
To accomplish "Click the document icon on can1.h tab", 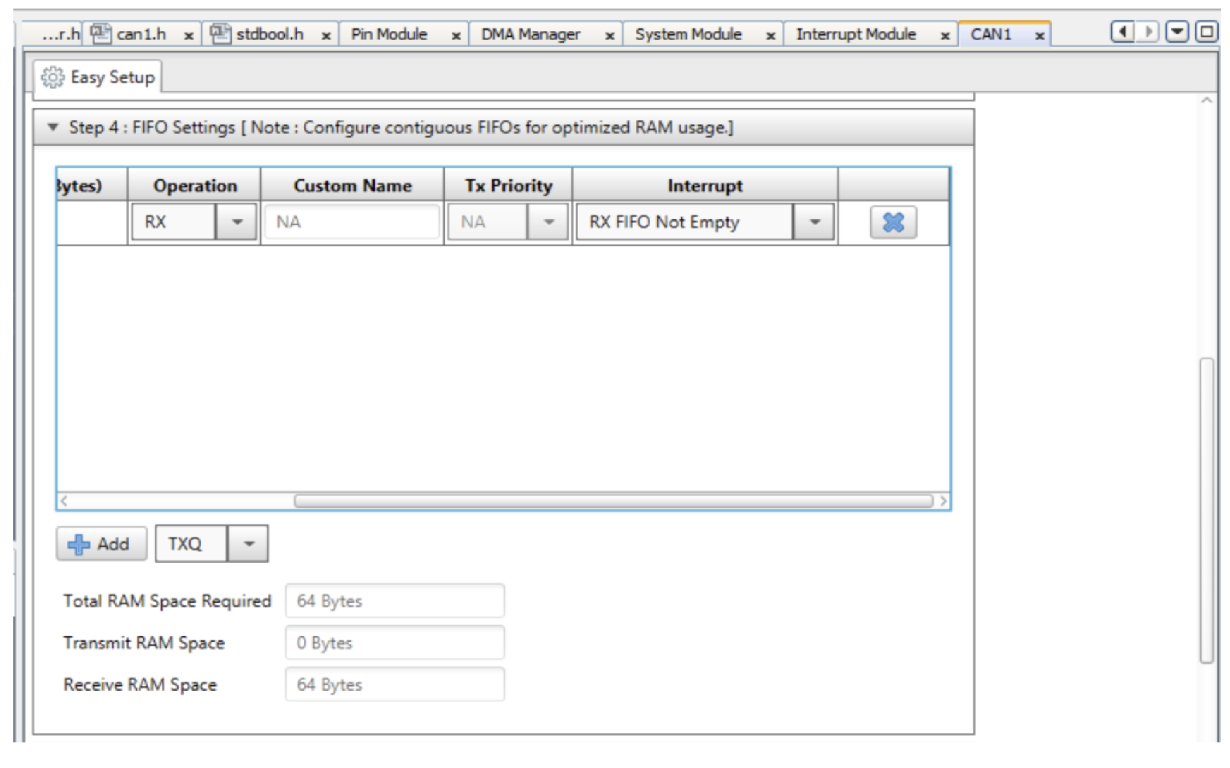I will coord(99,33).
